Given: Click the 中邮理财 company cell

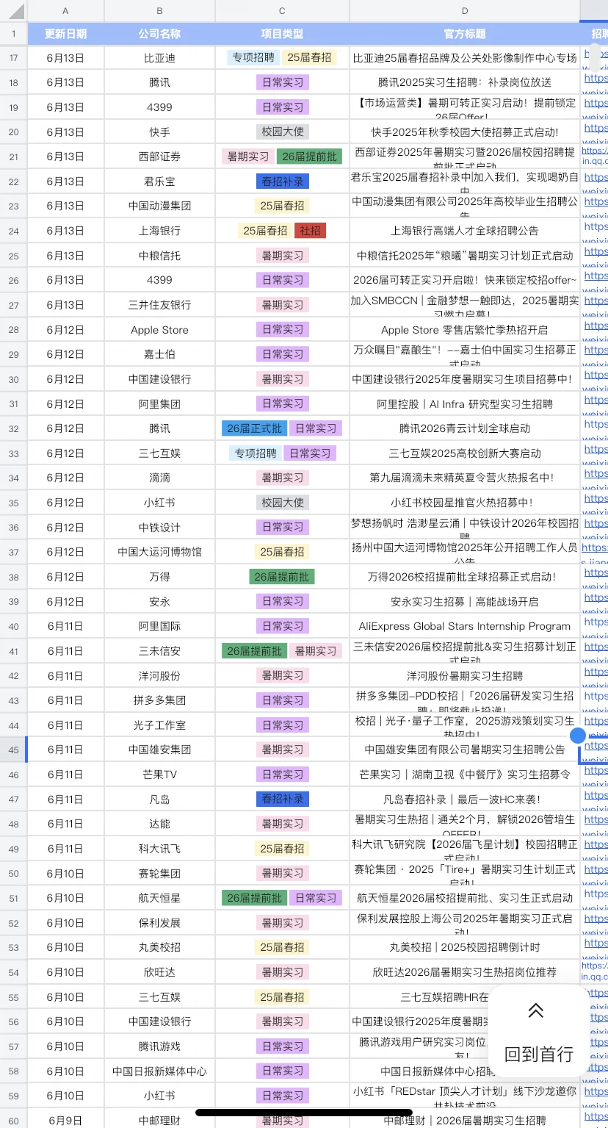Looking at the screenshot, I should pos(159,1120).
